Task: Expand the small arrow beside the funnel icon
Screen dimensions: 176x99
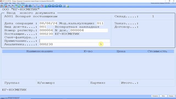Action: 40,6
